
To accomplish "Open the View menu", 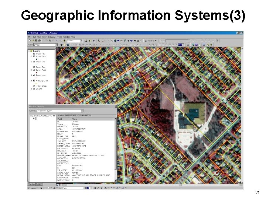I will (39, 37).
